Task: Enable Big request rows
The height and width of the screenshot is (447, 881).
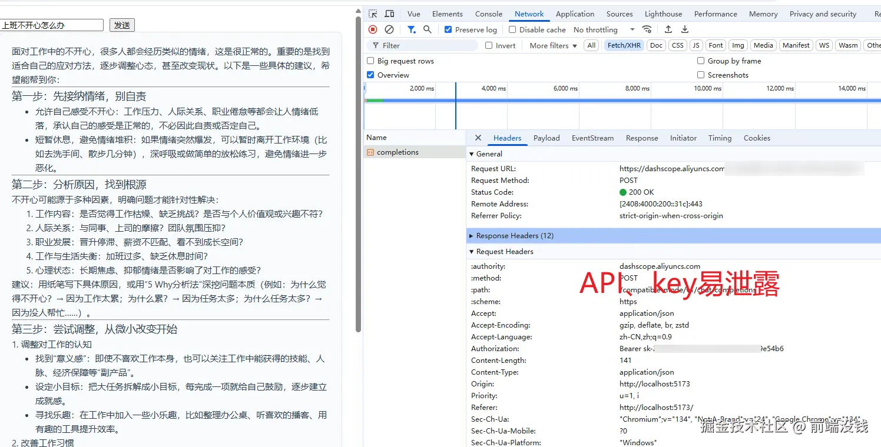Action: pyautogui.click(x=370, y=61)
